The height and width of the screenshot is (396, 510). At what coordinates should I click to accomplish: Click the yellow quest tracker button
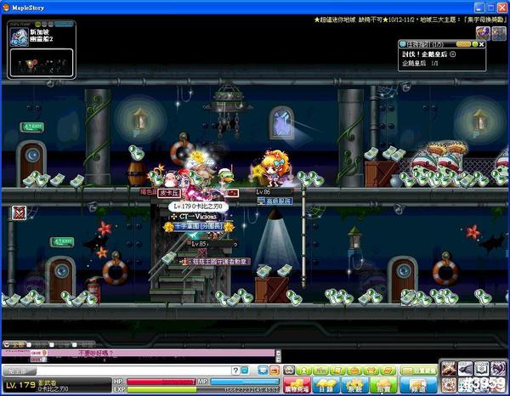[x=463, y=44]
